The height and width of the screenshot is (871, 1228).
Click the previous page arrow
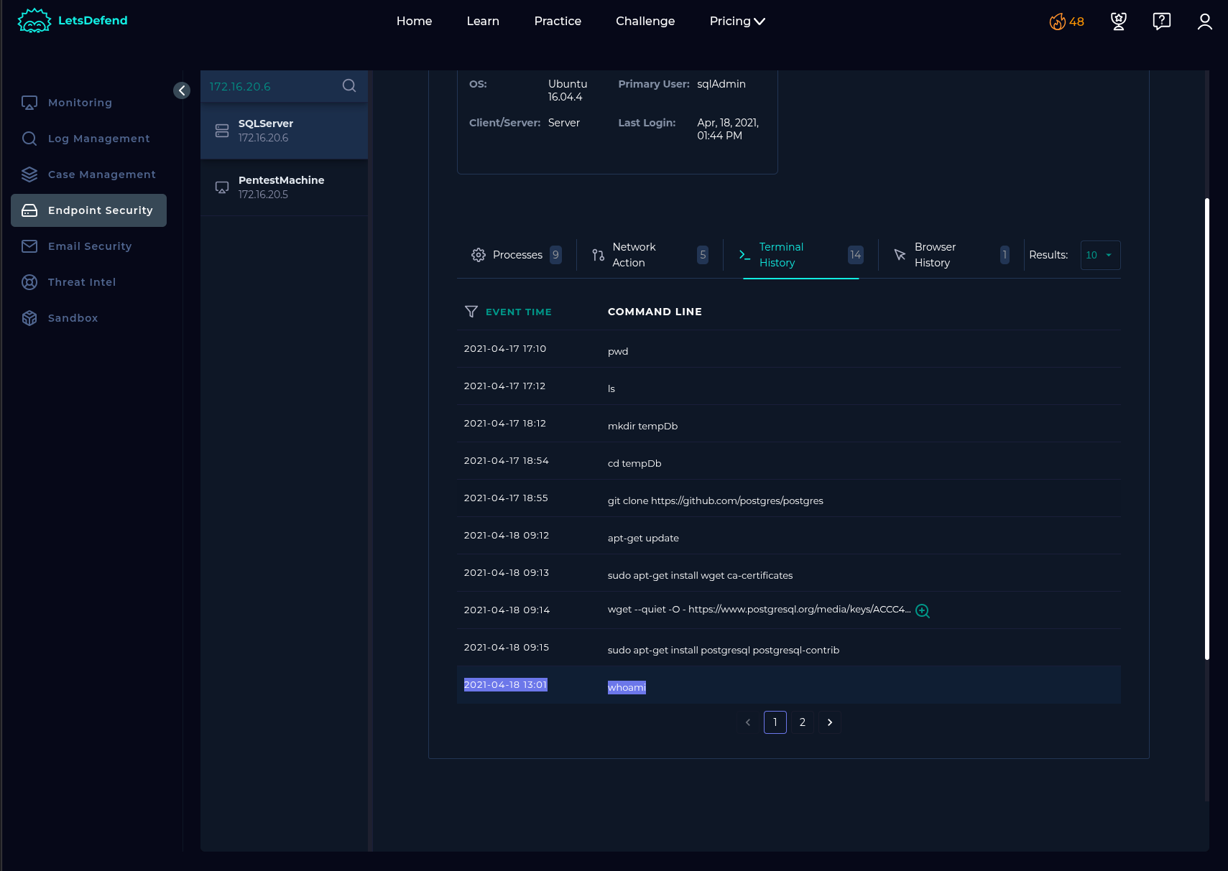748,722
